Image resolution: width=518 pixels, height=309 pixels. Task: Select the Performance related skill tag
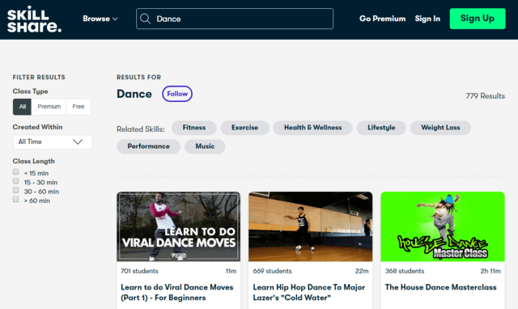tap(148, 146)
